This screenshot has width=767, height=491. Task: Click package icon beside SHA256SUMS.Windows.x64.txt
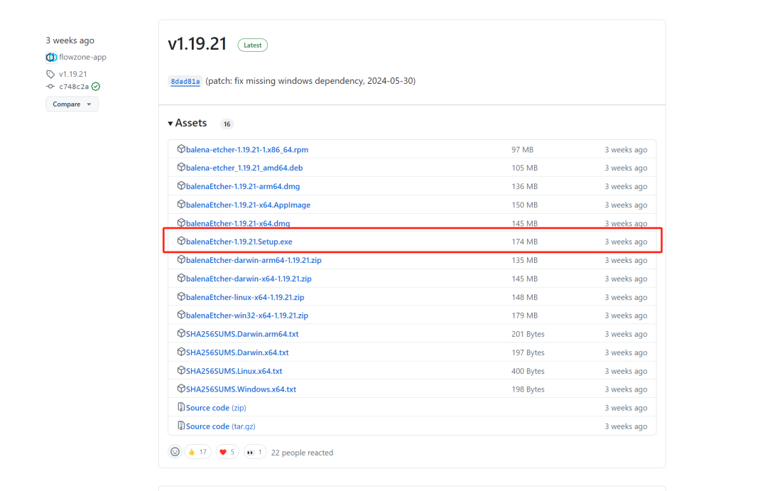[181, 389]
